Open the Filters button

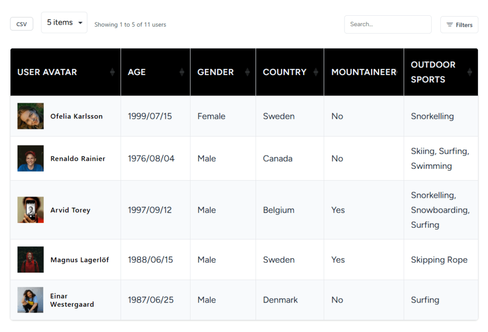click(459, 25)
